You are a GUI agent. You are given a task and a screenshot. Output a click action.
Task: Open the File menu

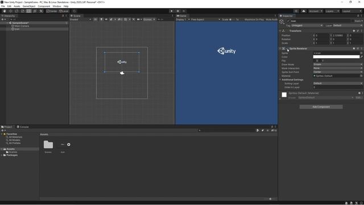tap(3, 6)
